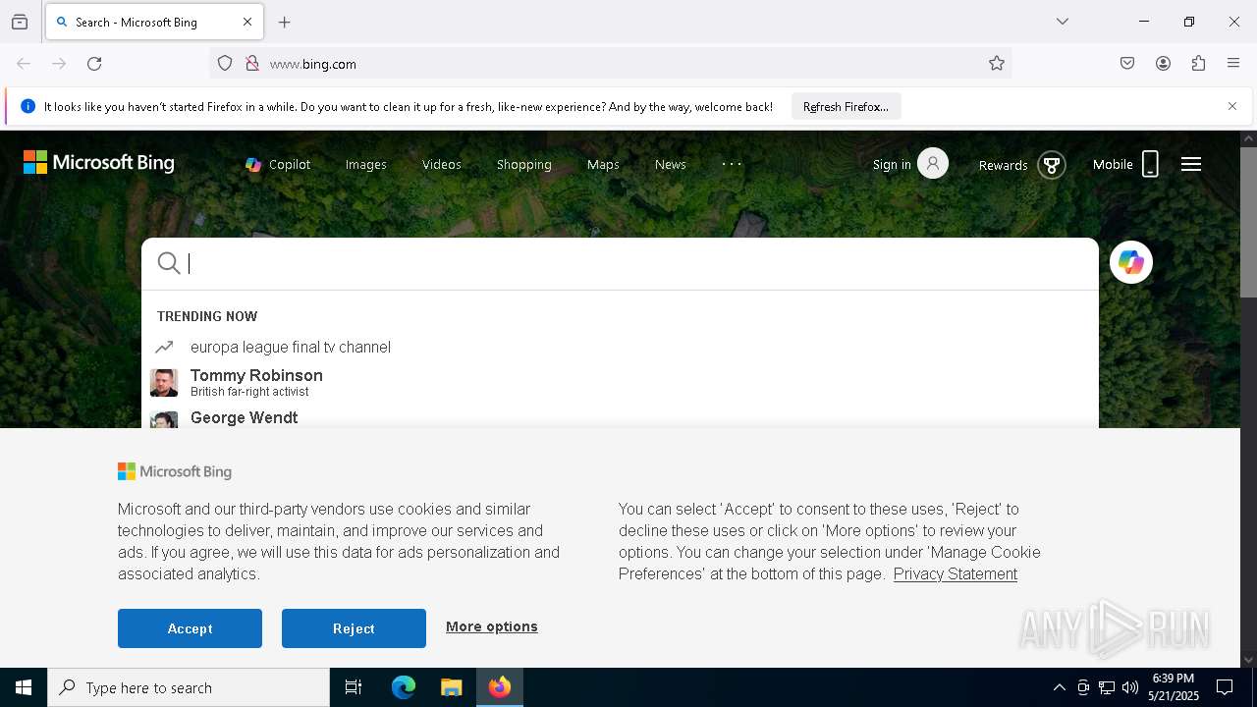The width and height of the screenshot is (1257, 707).
Task: Open Tommy Robinson thumbnail photo
Action: [x=164, y=383]
